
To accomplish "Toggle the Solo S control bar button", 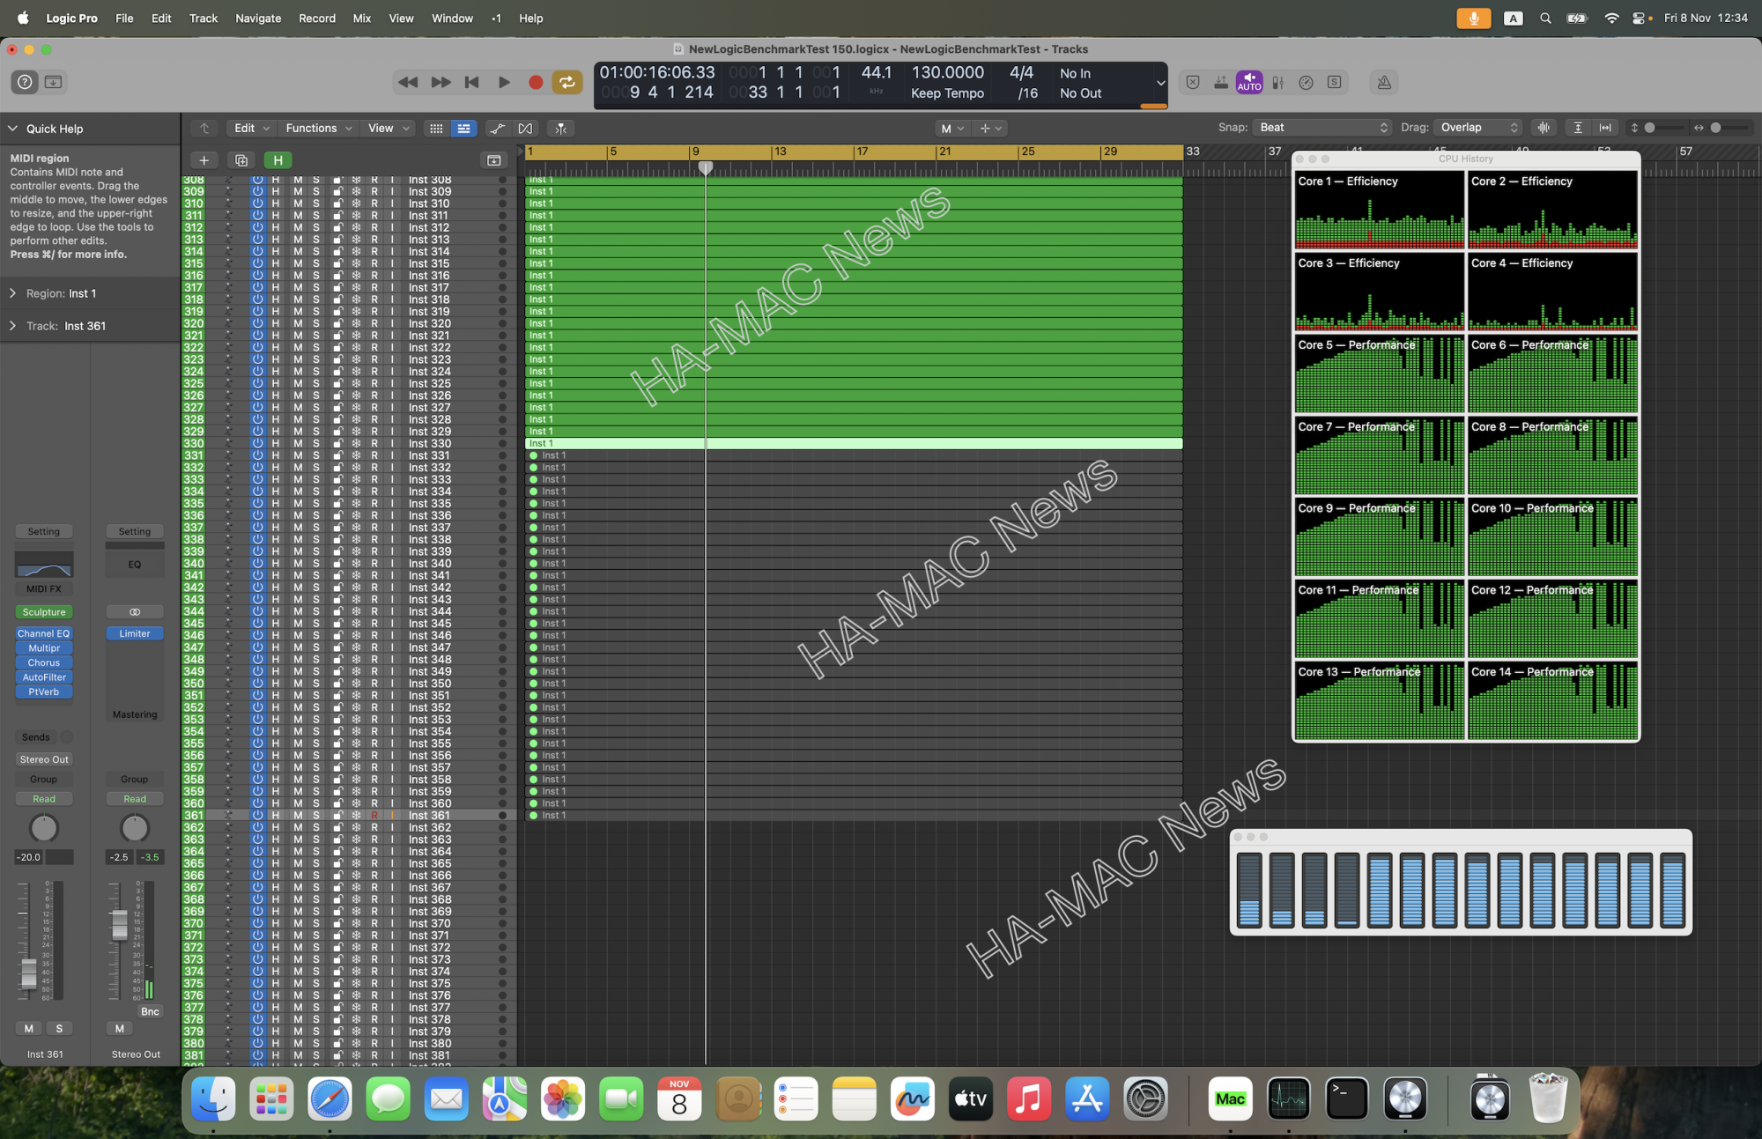I will pyautogui.click(x=1334, y=82).
